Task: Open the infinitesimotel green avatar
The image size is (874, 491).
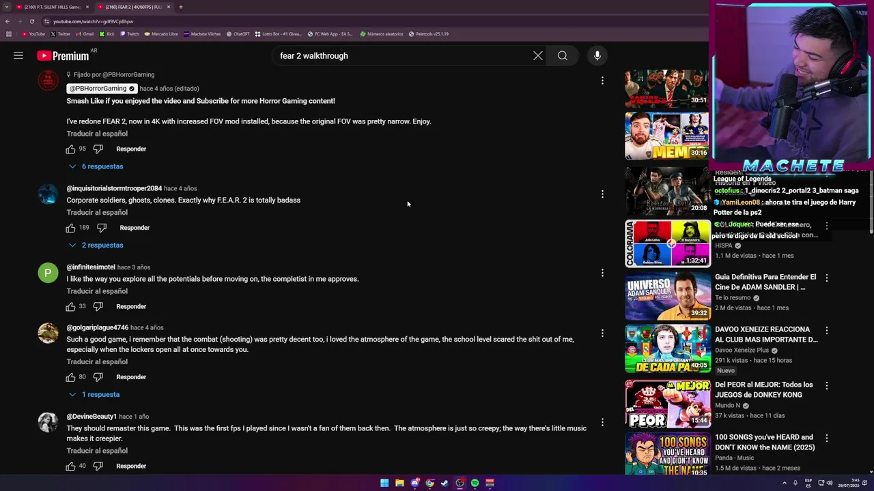Action: 48,273
